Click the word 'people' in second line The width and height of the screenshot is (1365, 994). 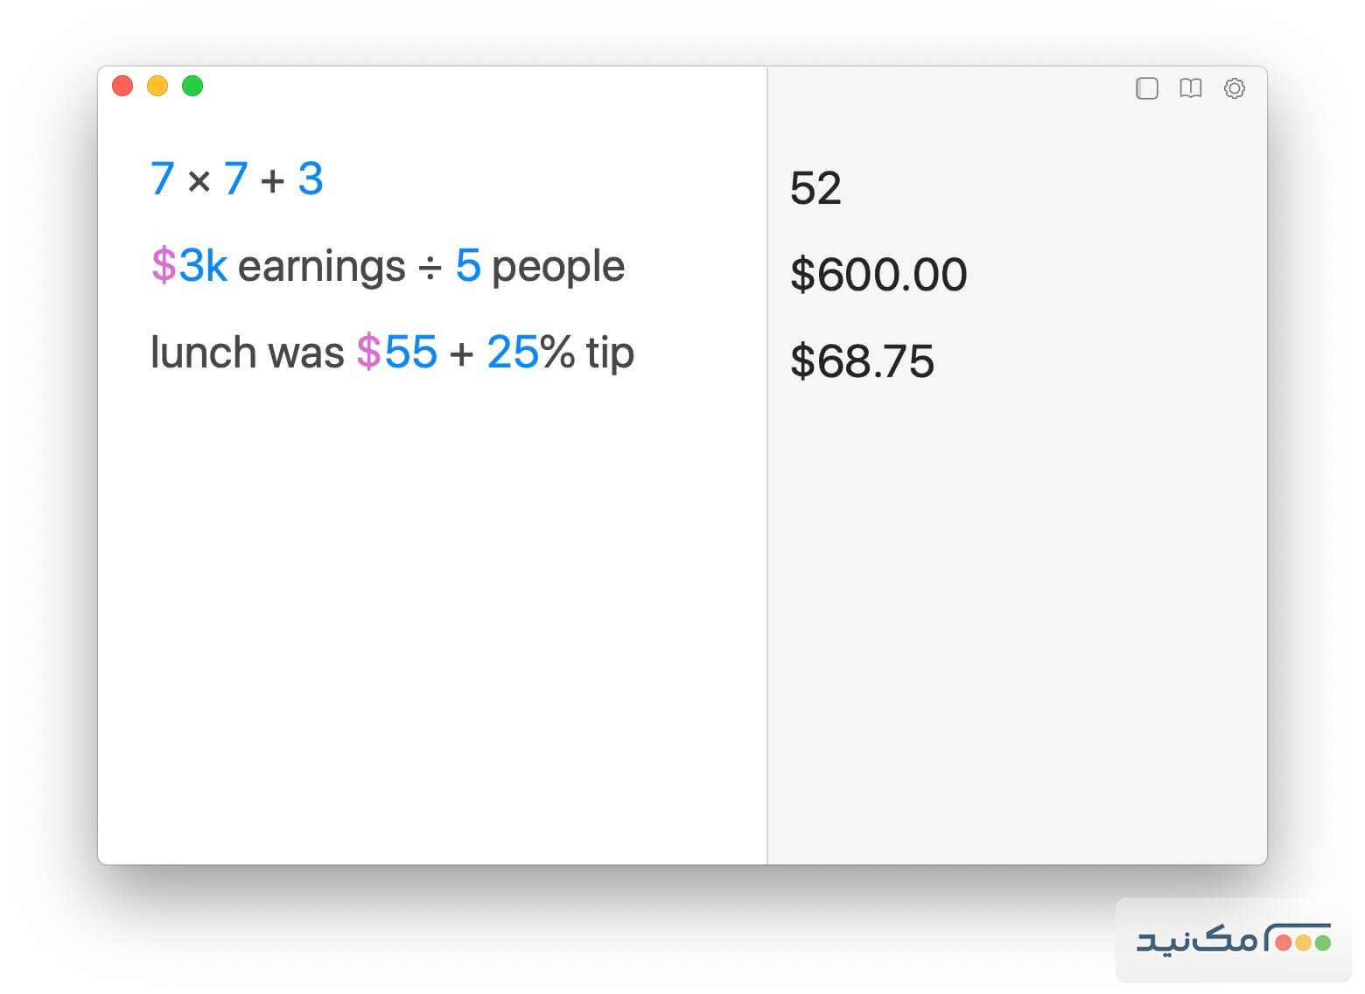tap(558, 266)
